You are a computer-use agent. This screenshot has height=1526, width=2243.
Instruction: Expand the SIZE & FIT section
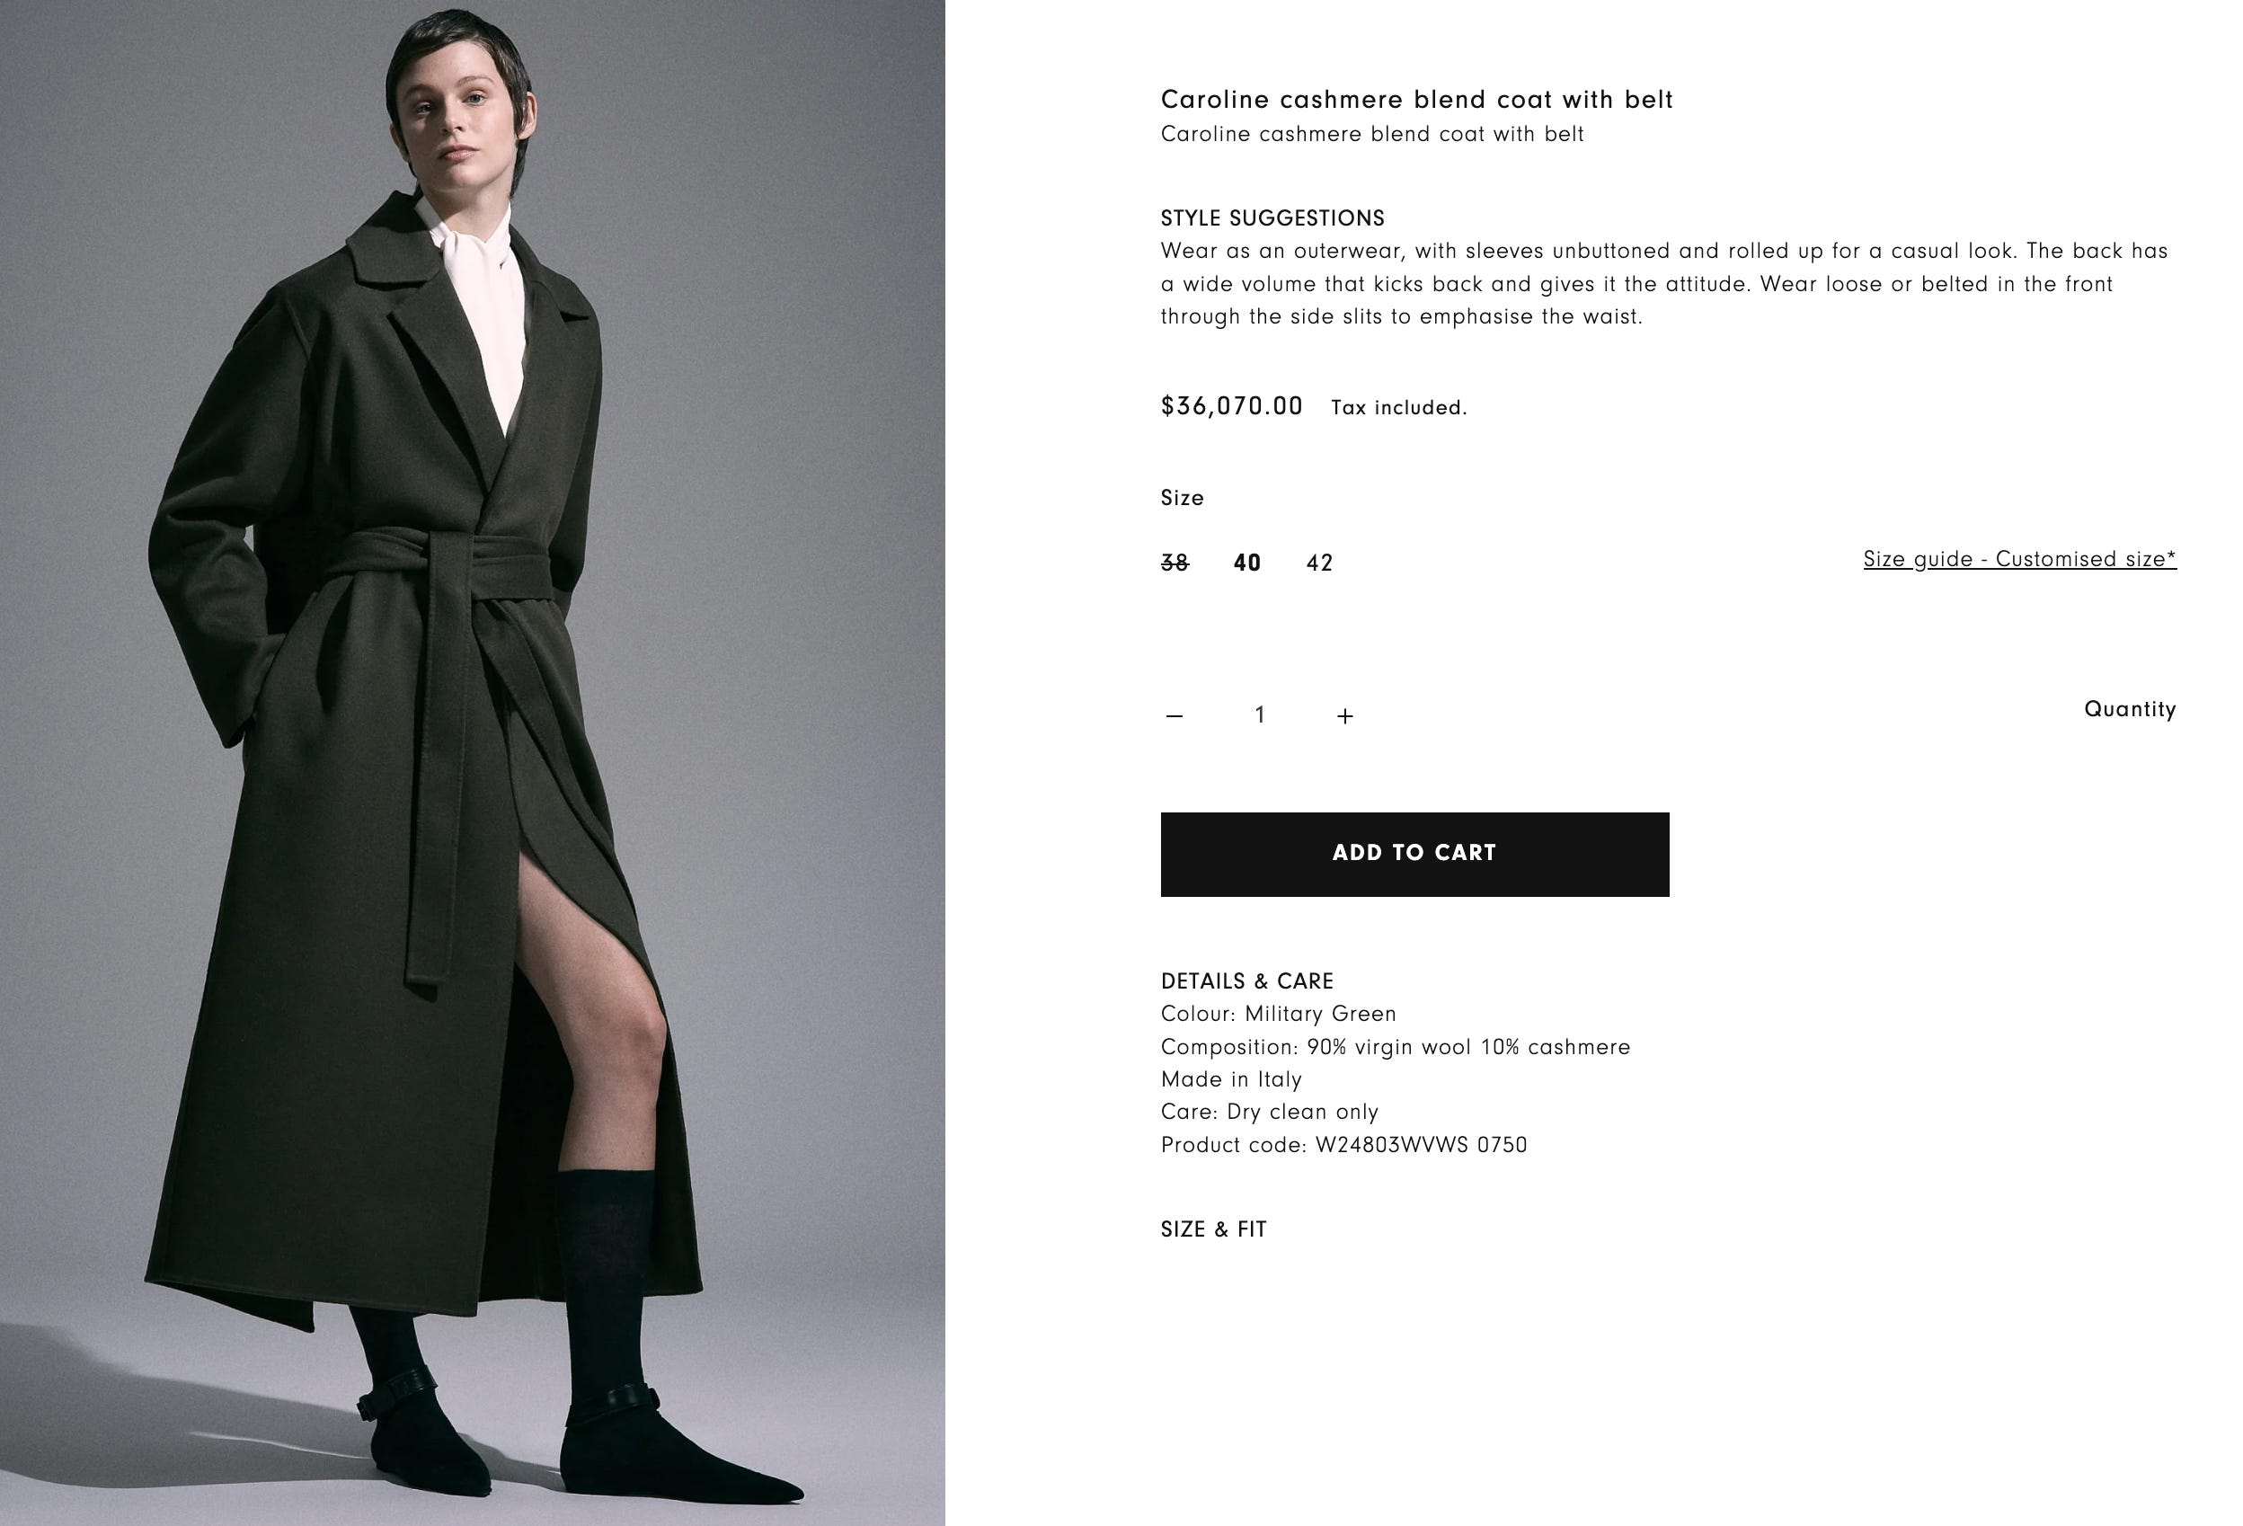[x=1213, y=1229]
